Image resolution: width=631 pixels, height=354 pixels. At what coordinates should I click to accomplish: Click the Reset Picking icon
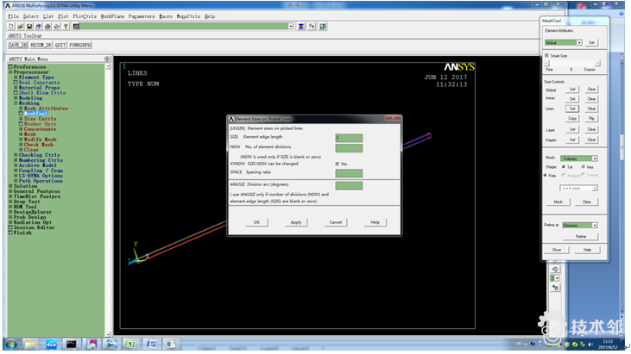coord(312,27)
